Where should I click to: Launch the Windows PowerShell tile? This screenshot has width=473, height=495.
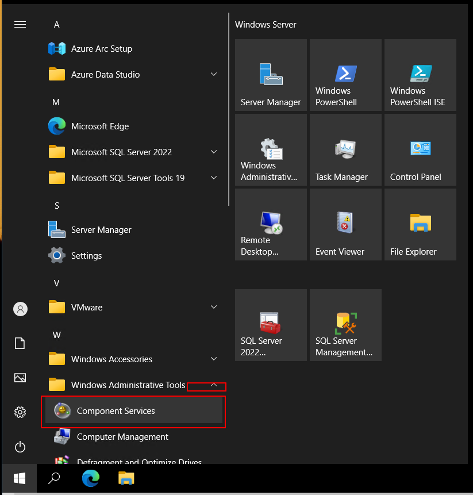345,75
